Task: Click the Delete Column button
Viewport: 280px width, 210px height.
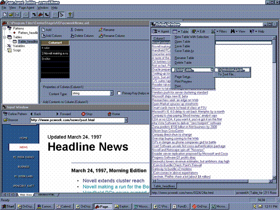Action: (x=82, y=36)
